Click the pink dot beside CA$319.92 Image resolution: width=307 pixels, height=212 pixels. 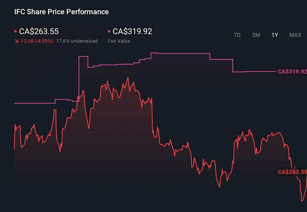[x=109, y=32]
